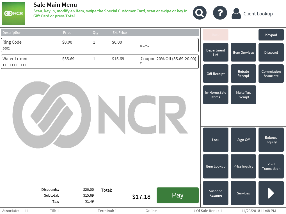The image size is (286, 214).
Task: Lock the terminal
Action: (216, 140)
